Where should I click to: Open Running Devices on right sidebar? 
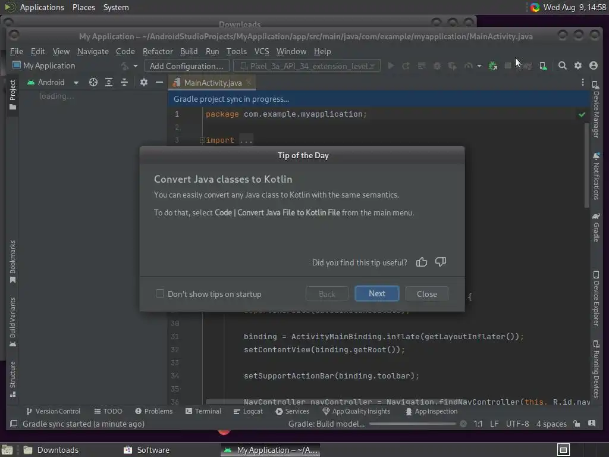click(596, 369)
